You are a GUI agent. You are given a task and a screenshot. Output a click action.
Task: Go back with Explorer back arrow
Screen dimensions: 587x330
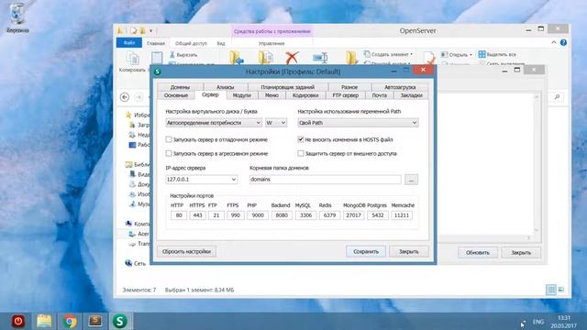pos(125,97)
